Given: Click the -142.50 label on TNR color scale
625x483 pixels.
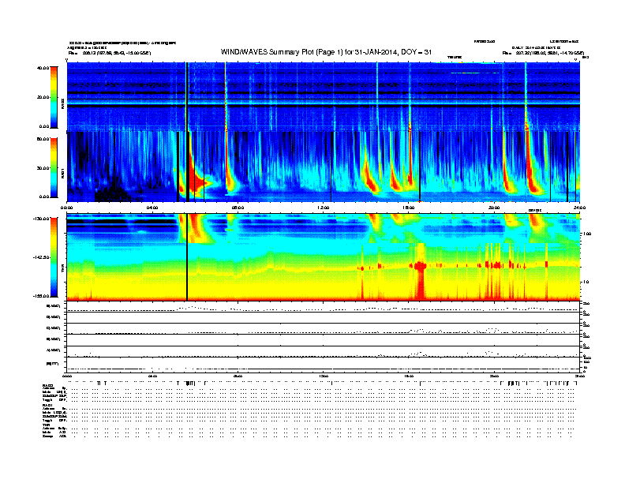Looking at the screenshot, I should (41, 257).
